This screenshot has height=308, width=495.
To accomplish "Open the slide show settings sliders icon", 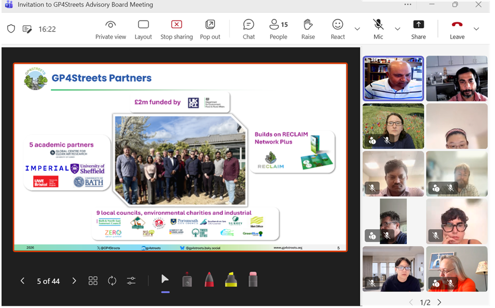I will pos(131,281).
